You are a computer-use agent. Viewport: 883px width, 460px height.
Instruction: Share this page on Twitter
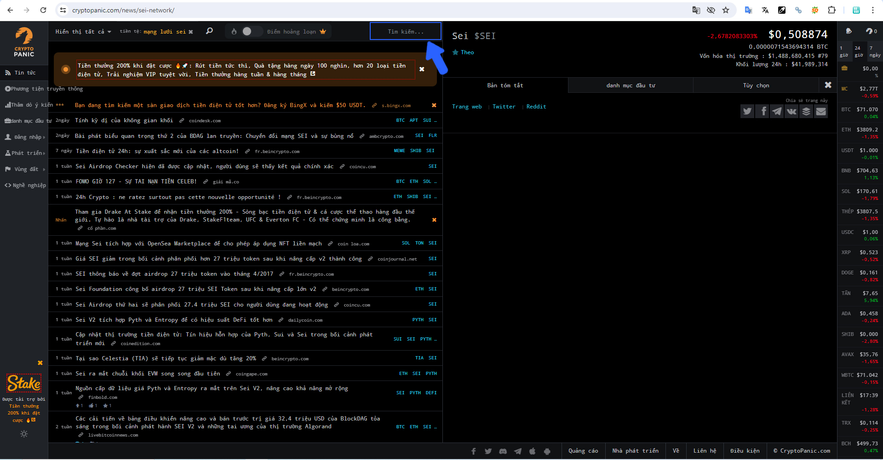click(747, 111)
